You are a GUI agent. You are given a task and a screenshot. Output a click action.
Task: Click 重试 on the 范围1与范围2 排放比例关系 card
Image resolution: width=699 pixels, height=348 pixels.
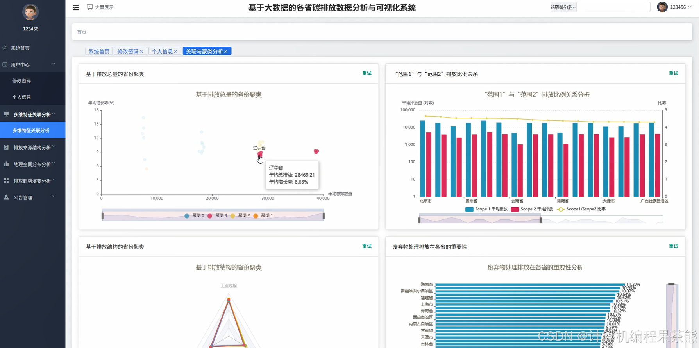(674, 74)
